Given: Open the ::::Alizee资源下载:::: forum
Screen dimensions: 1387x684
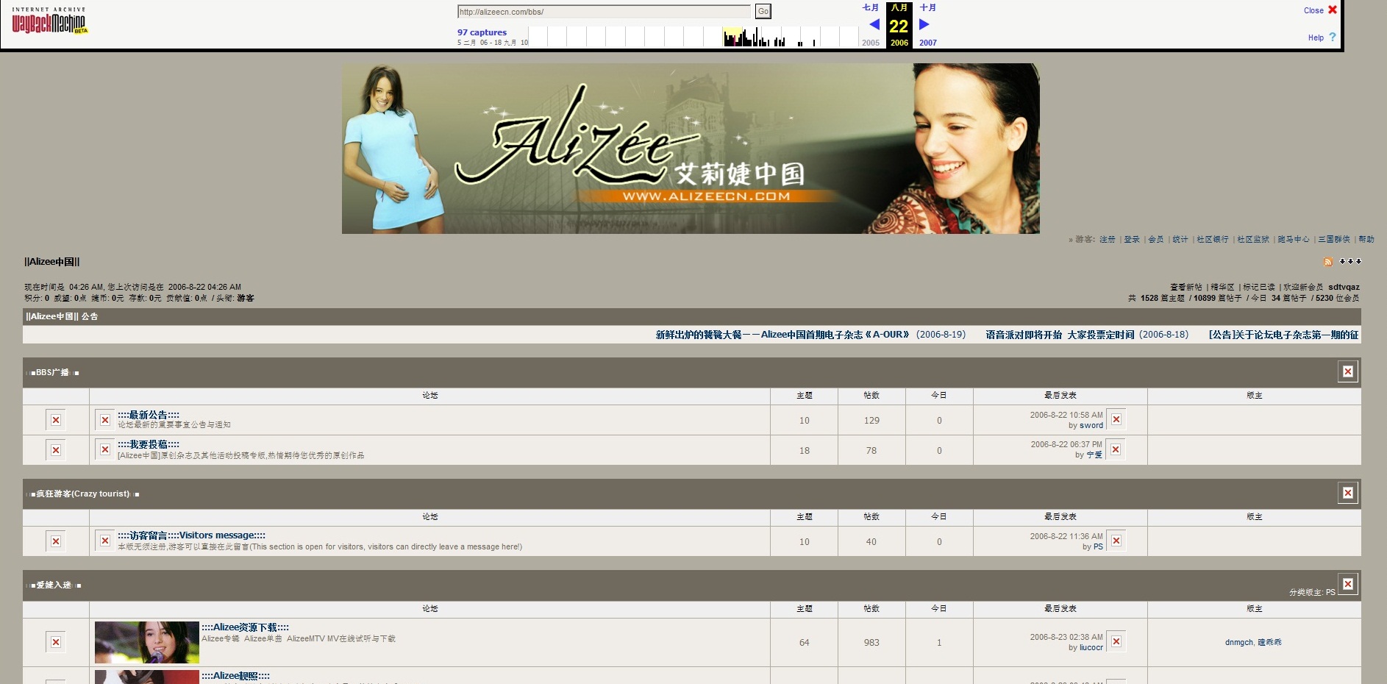Looking at the screenshot, I should (246, 627).
